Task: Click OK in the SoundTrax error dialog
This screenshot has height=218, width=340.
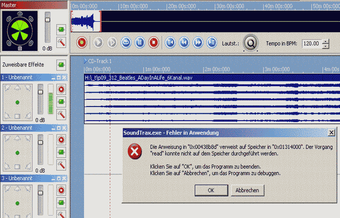Action: point(210,190)
